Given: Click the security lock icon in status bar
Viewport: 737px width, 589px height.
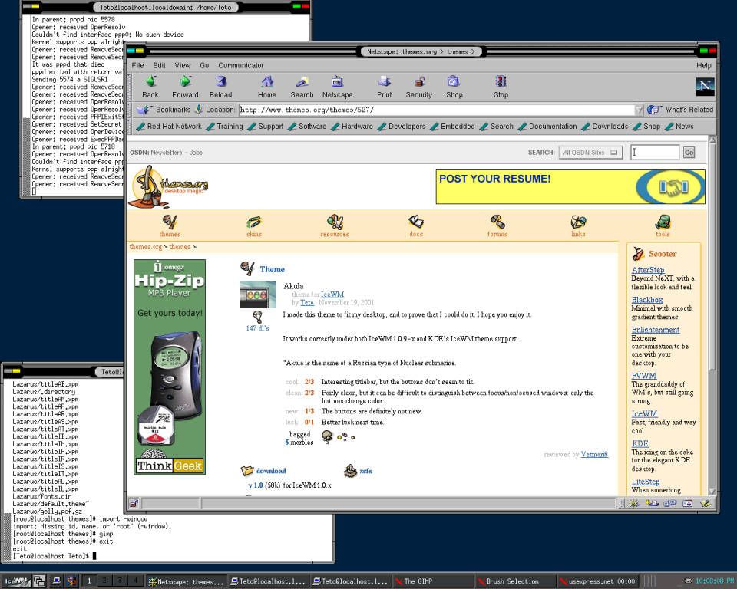Looking at the screenshot, I should 134,504.
